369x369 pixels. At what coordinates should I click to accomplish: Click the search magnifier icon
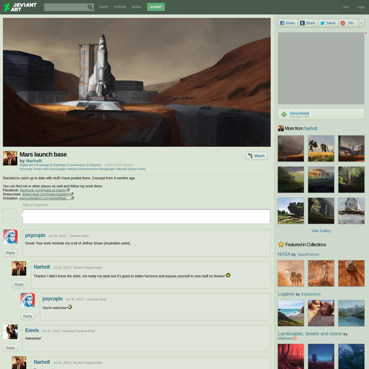pyautogui.click(x=90, y=7)
